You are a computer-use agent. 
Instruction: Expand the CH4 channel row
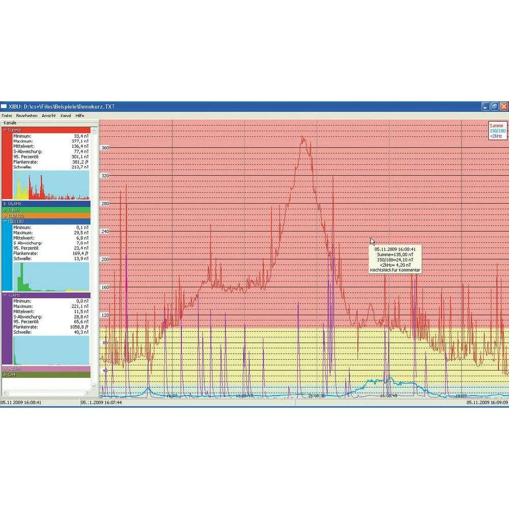5,375
